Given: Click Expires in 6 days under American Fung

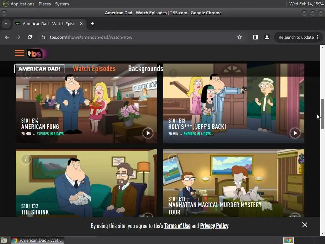Looking at the screenshot, I should point(50,134).
